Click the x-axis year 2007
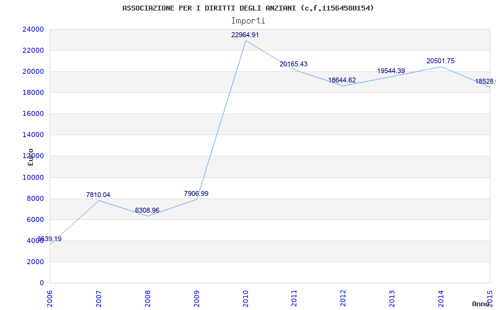The height and width of the screenshot is (310, 496). (99, 298)
